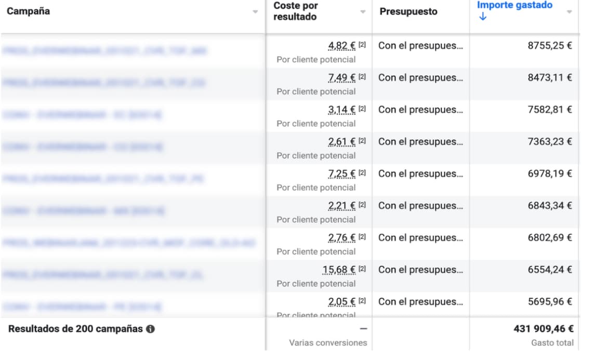
Task: Open the Campaña column dropdown arrow
Action: (x=255, y=11)
